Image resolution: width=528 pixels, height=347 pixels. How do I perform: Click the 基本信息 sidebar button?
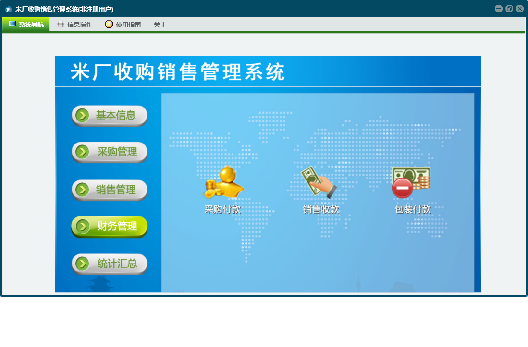(110, 116)
